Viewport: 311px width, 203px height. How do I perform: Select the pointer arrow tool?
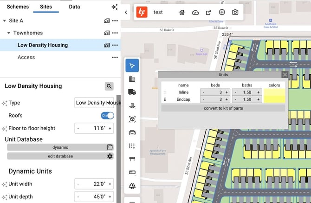[x=132, y=65]
